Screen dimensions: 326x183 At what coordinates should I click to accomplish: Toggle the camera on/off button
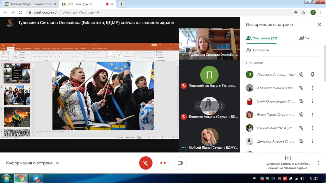[x=180, y=163]
